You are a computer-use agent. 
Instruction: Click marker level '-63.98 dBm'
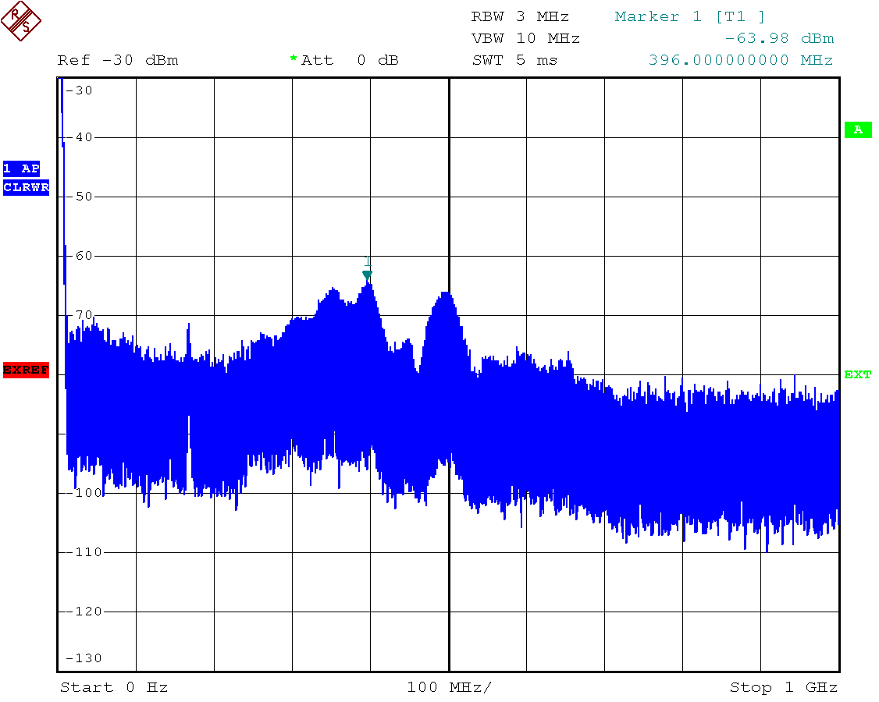(x=779, y=38)
